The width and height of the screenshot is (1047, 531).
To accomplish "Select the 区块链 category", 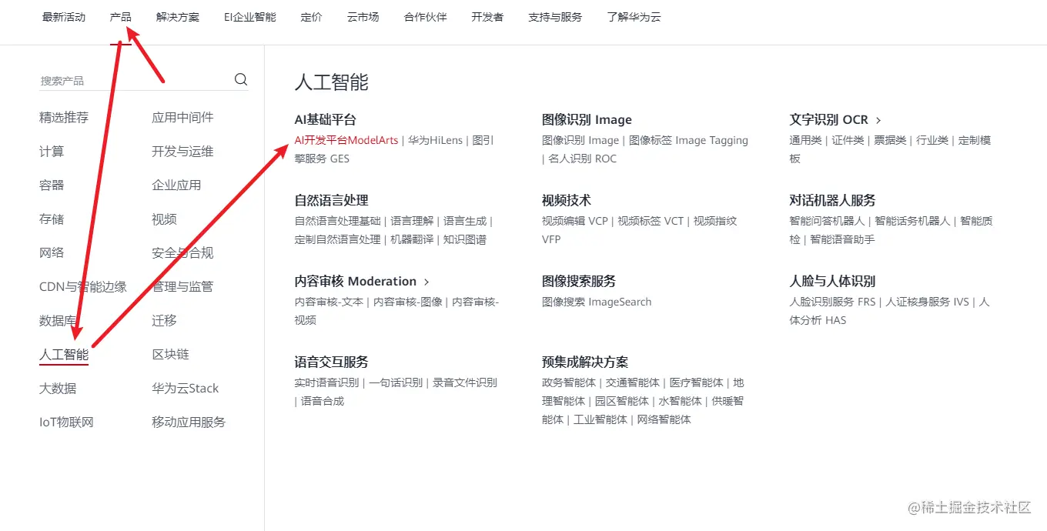I will (170, 355).
